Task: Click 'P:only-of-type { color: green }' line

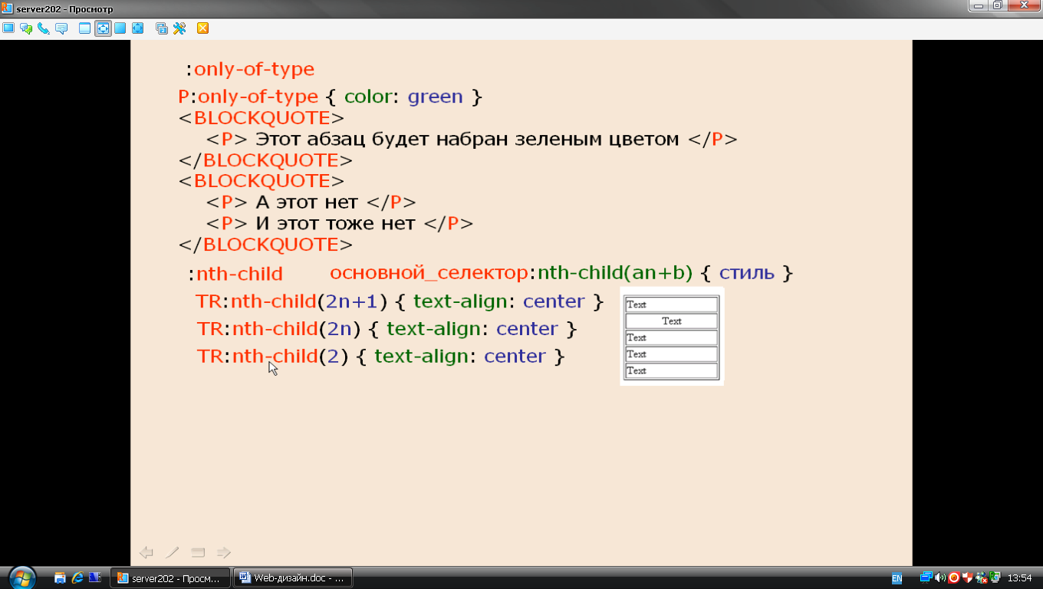Action: (330, 97)
